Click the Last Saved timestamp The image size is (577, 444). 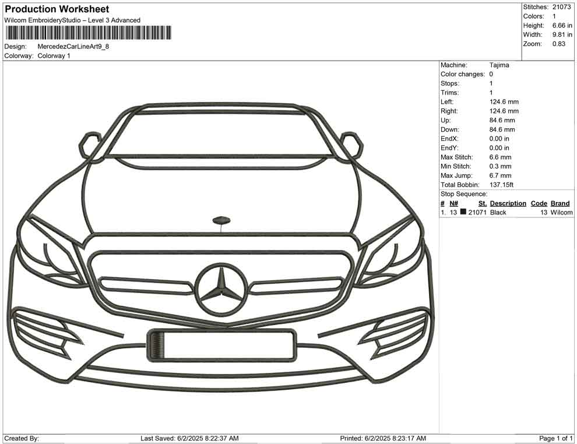(x=189, y=439)
